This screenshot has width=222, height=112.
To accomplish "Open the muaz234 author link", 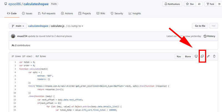I will tap(22, 36).
